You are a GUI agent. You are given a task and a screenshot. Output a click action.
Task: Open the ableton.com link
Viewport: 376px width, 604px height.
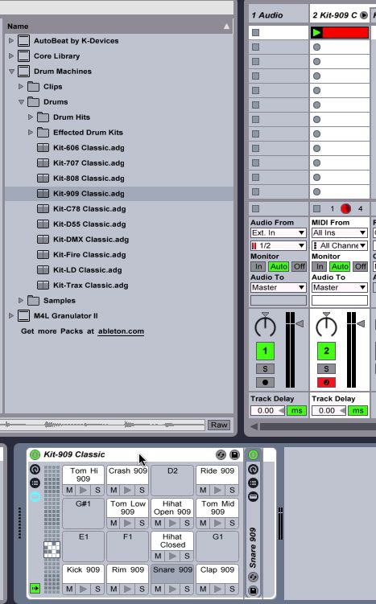[121, 331]
